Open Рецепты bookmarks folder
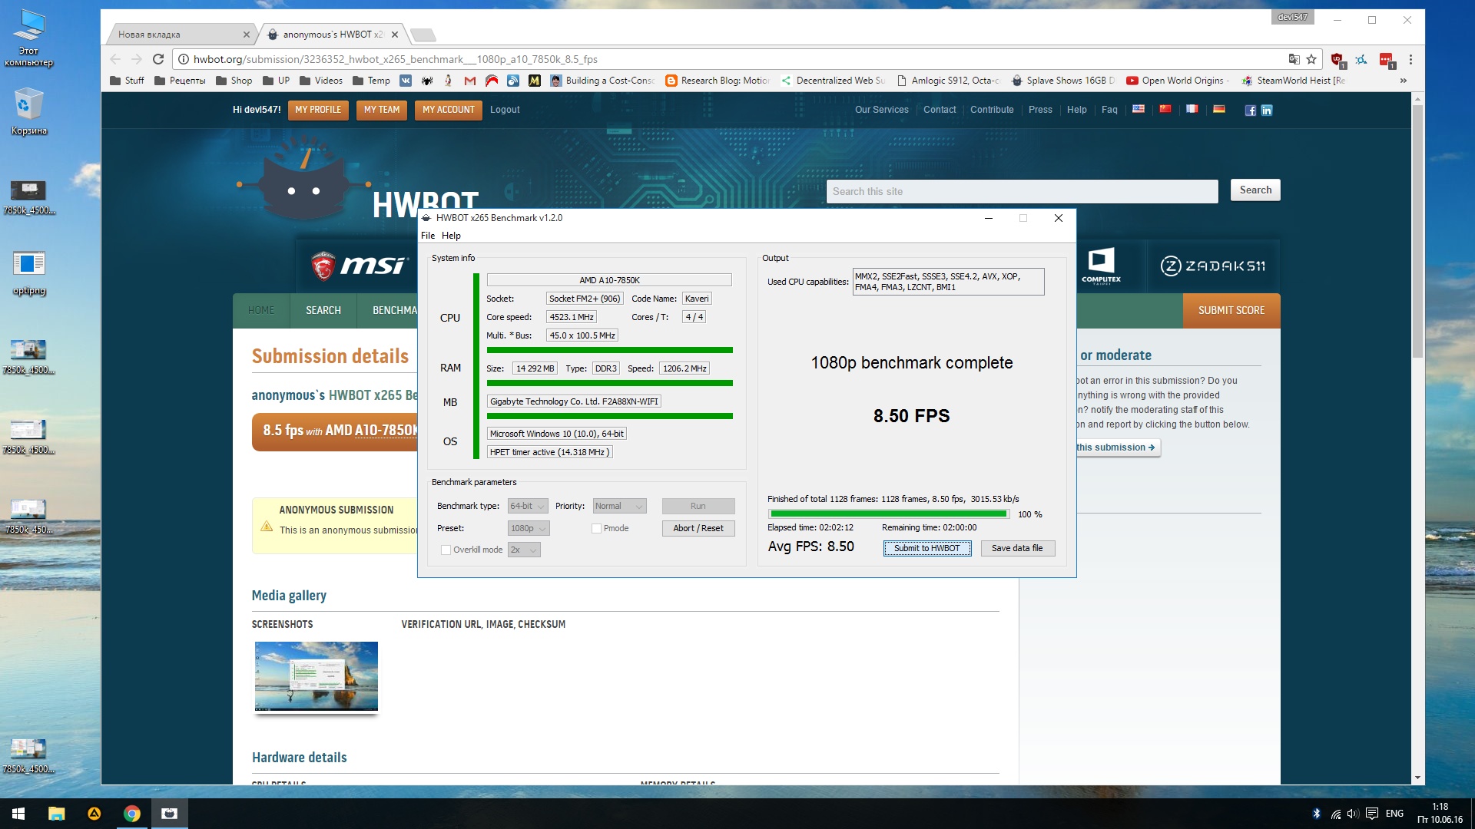The image size is (1475, 829). pyautogui.click(x=180, y=81)
